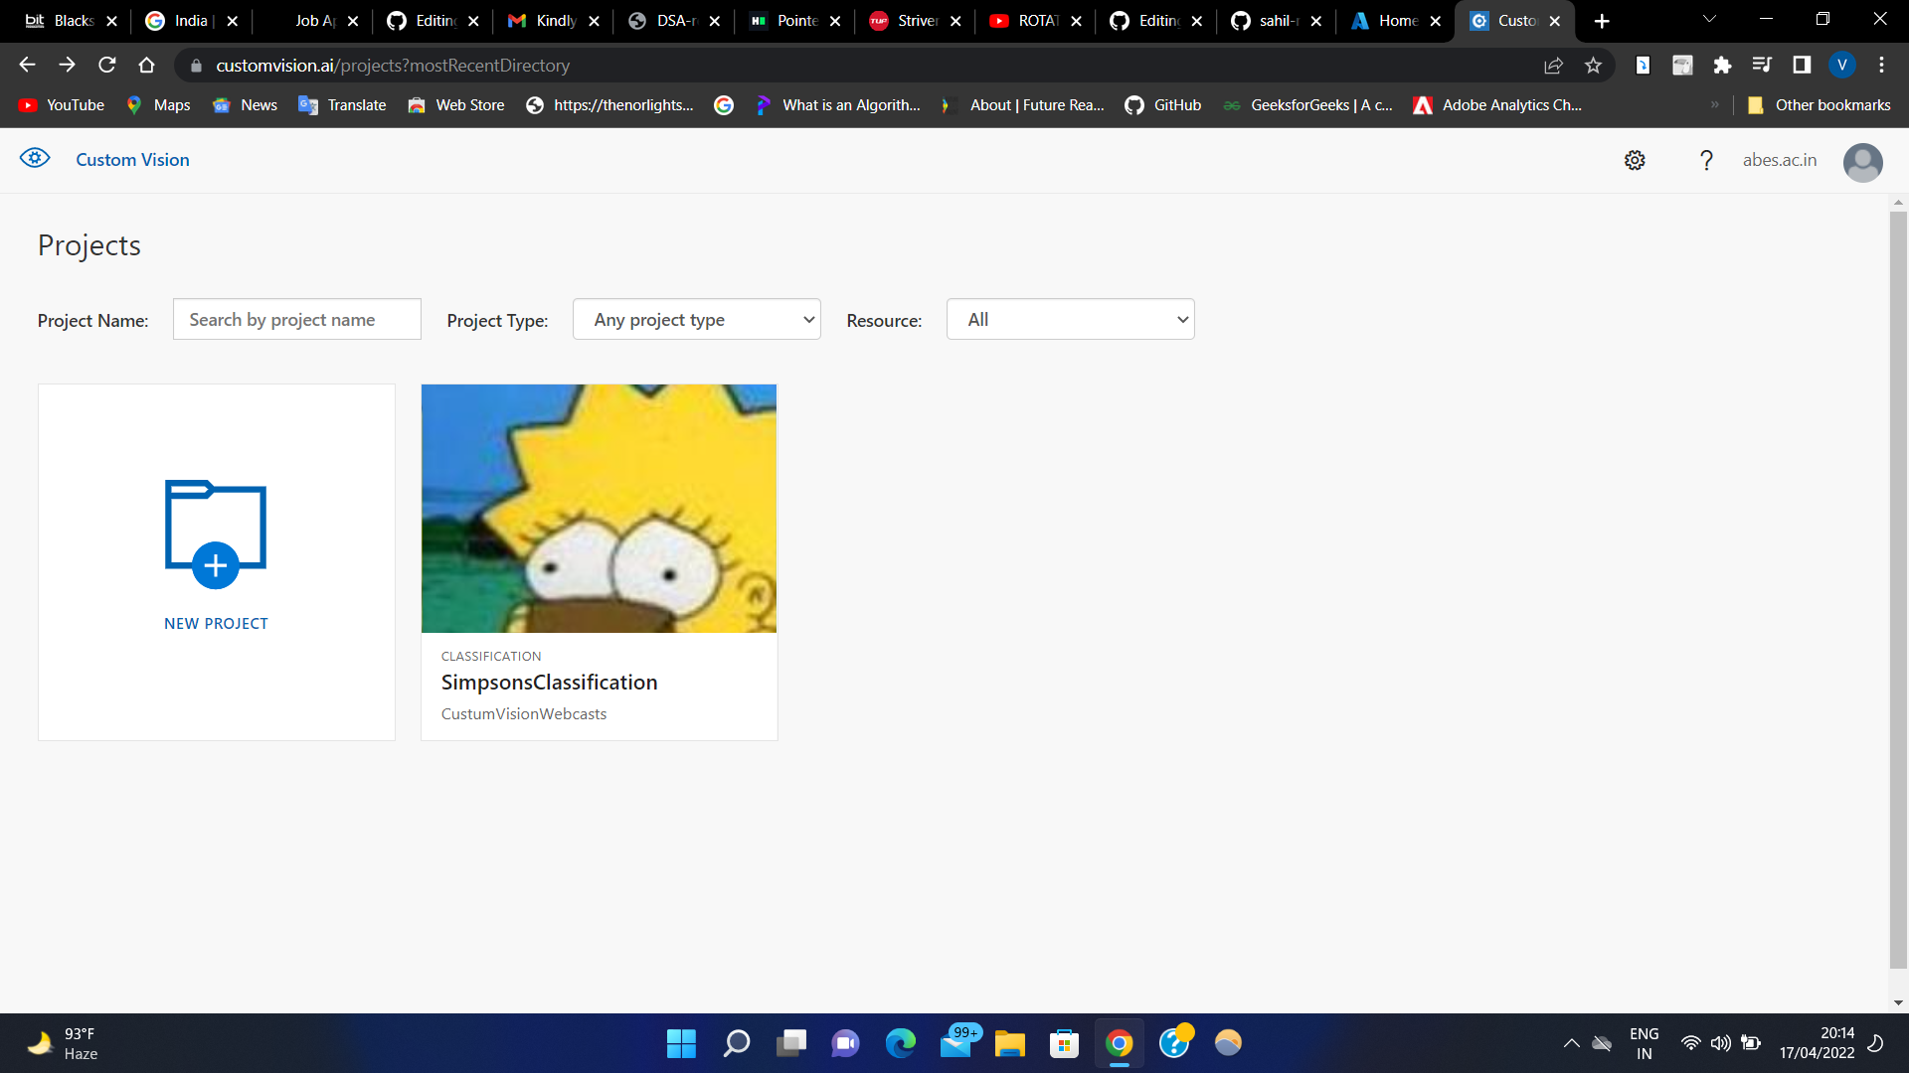This screenshot has height=1073, width=1909.
Task: Open the Resource dropdown showing All
Action: point(1070,319)
